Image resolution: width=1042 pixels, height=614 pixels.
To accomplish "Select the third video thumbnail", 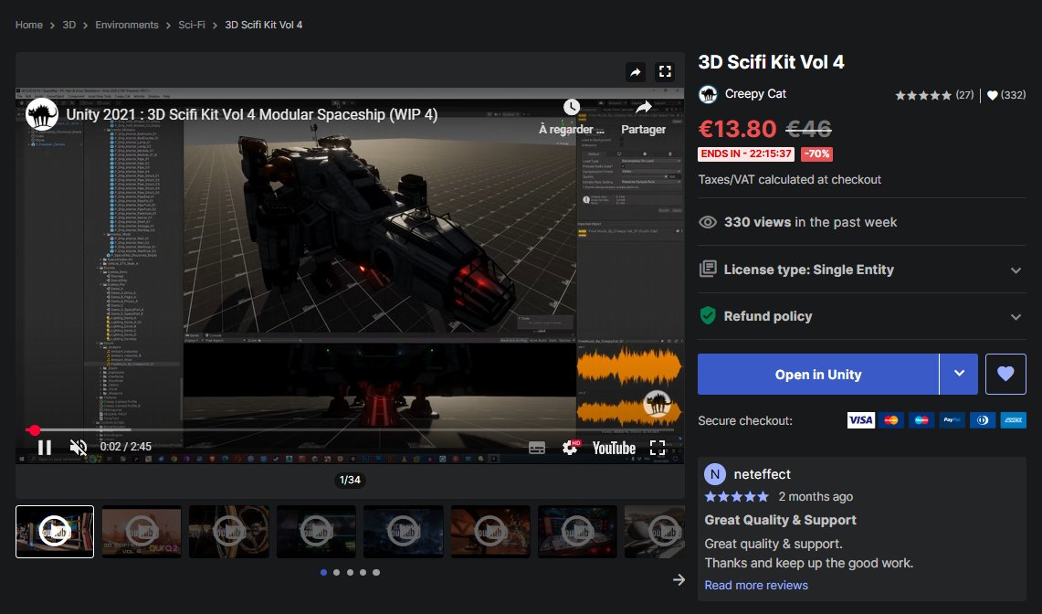I will (x=229, y=532).
